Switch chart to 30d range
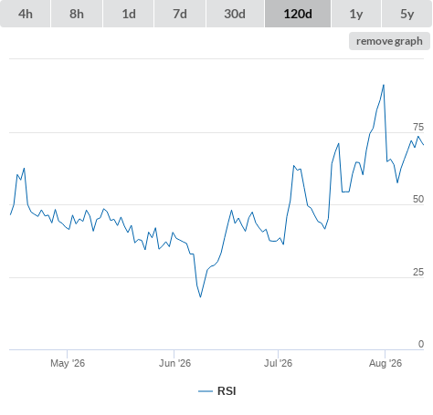 (x=235, y=14)
